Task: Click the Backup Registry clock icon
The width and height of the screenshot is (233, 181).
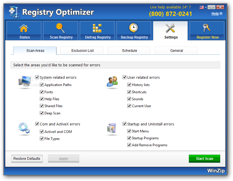Action: [x=134, y=28]
